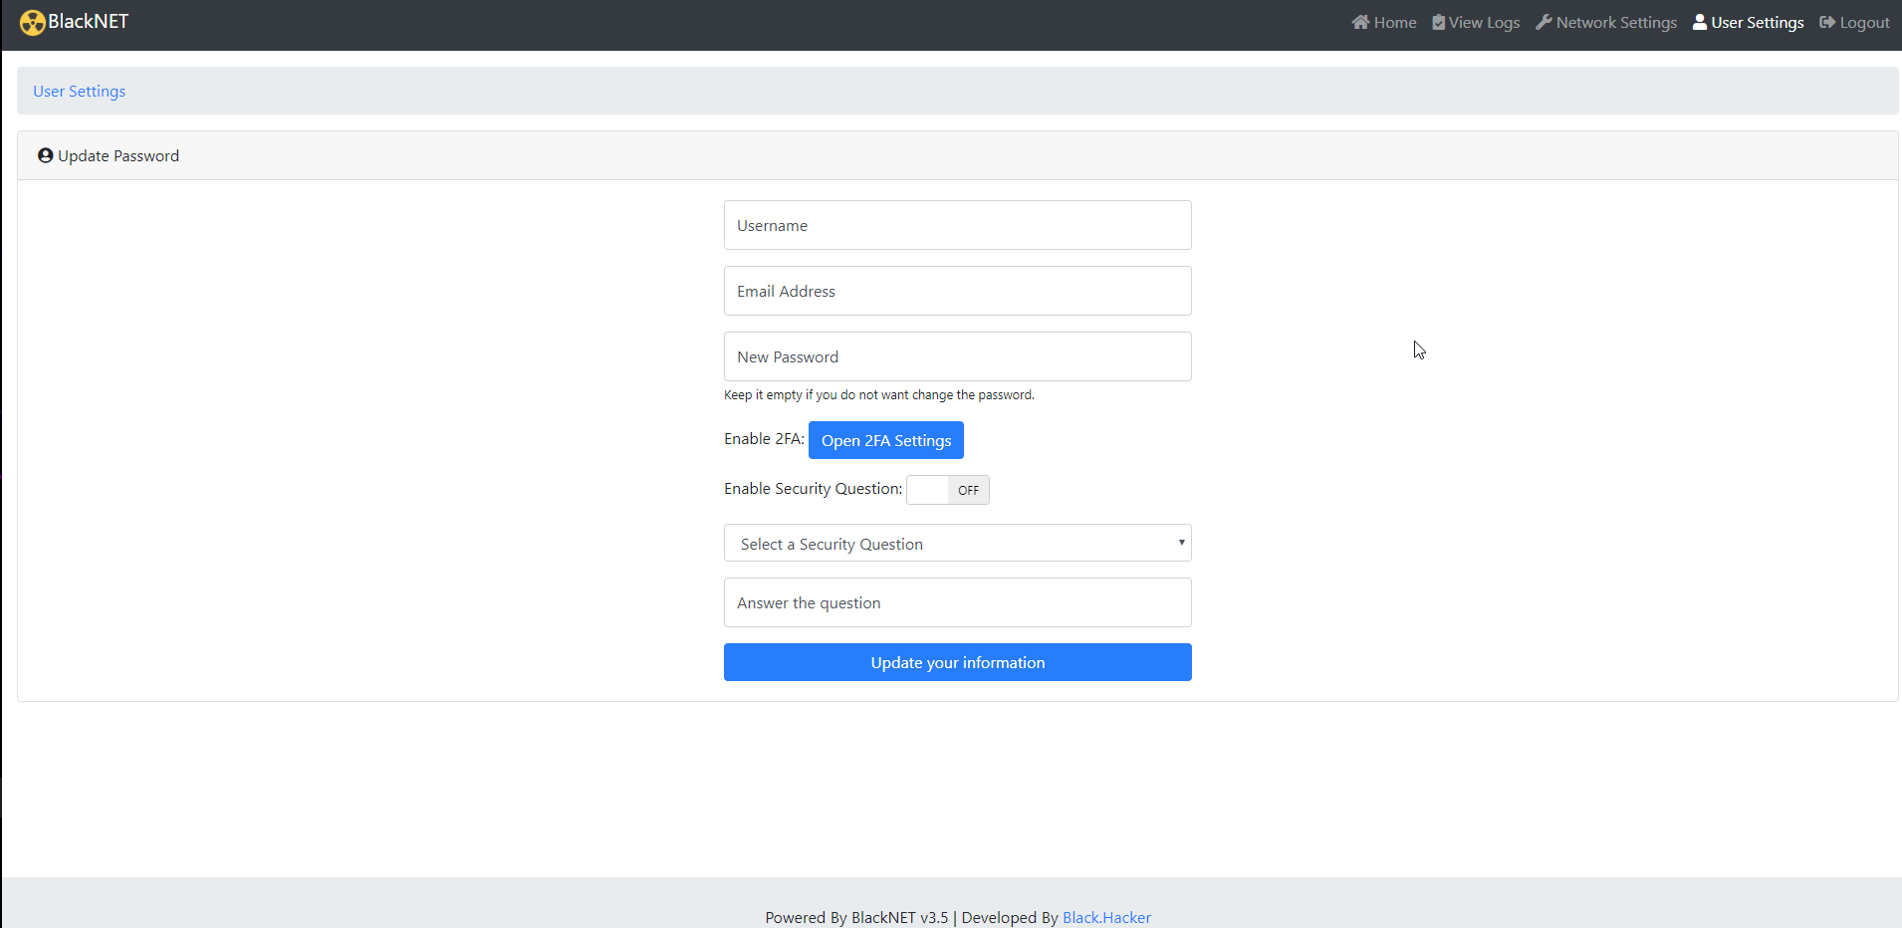This screenshot has height=928, width=1902.
Task: Focus the Username input field
Action: (957, 225)
